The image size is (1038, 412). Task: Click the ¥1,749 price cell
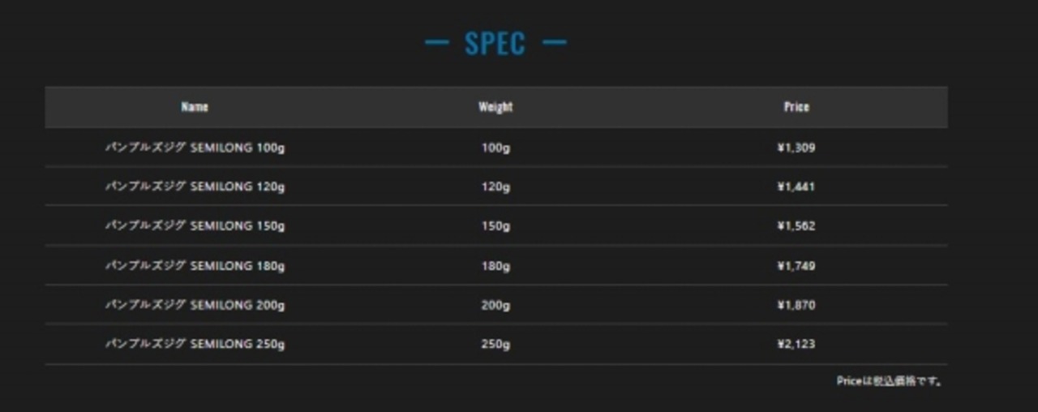coord(796,266)
